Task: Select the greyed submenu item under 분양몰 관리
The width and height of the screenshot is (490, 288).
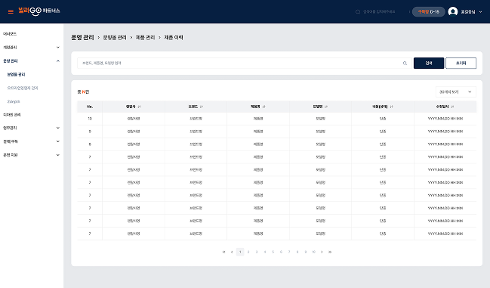Action: (x=23, y=88)
